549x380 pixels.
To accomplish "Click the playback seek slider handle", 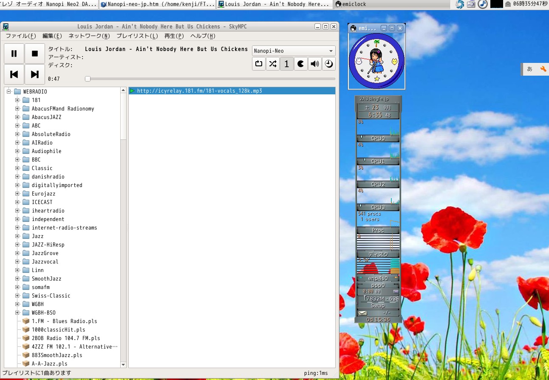I will click(88, 79).
